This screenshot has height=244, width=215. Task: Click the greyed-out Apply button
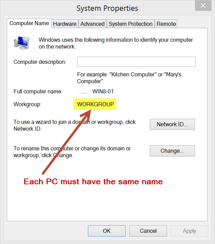click(x=189, y=231)
